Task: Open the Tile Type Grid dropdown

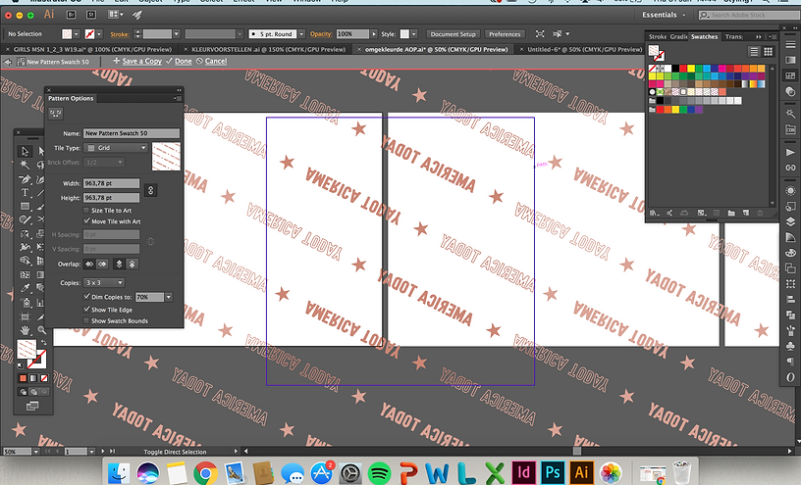Action: pyautogui.click(x=116, y=148)
